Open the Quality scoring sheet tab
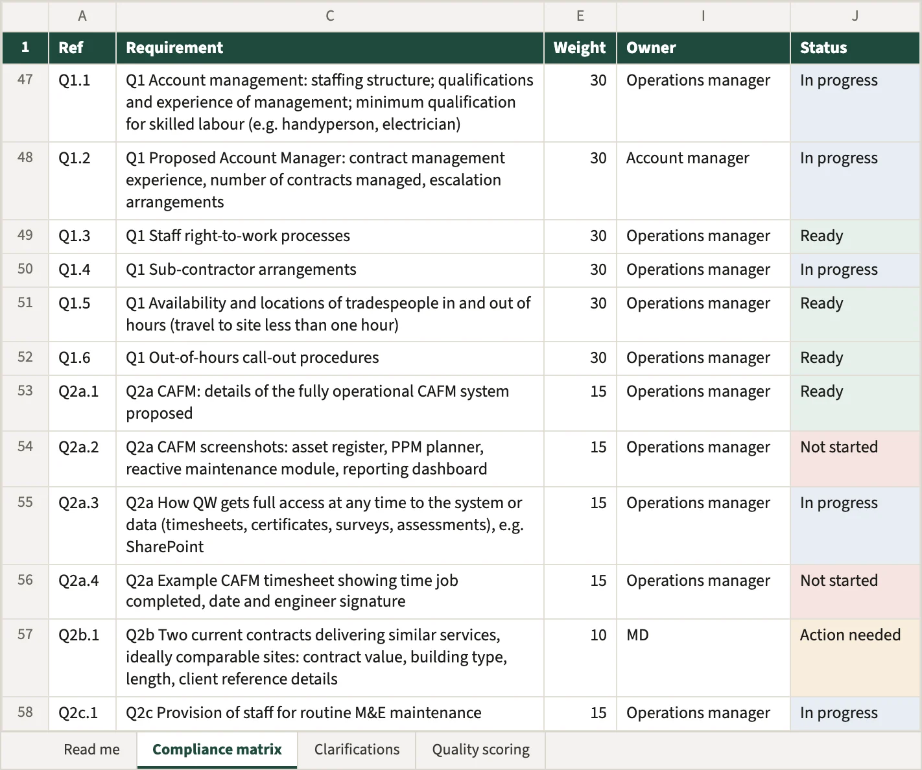This screenshot has height=770, width=922. coord(480,750)
